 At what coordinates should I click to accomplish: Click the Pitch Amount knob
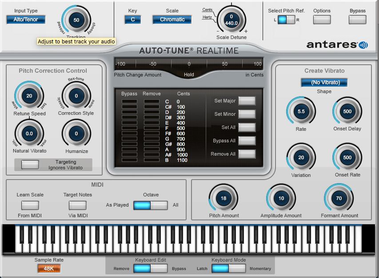click(x=223, y=198)
